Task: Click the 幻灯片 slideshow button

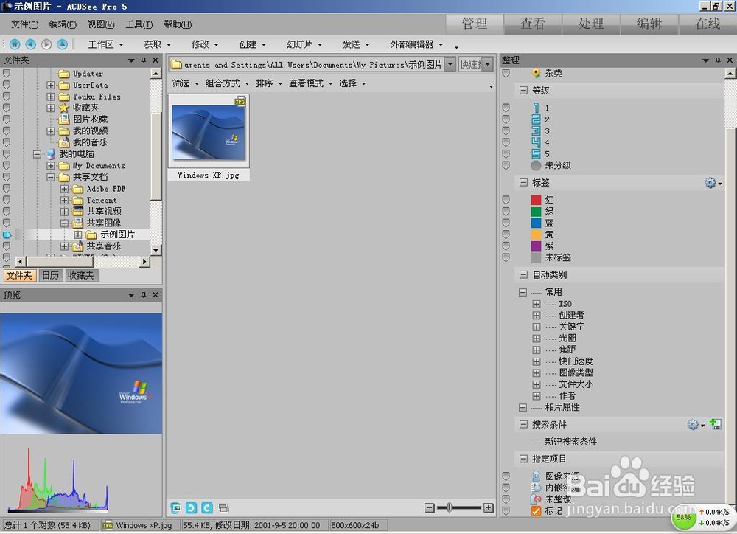Action: (304, 45)
